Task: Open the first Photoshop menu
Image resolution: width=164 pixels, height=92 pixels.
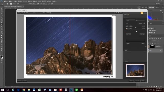Action: coord(6,1)
